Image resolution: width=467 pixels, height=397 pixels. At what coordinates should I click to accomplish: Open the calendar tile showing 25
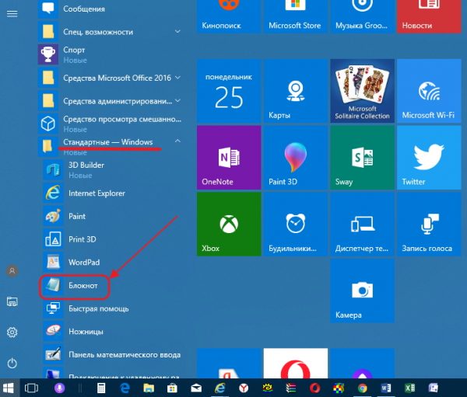(x=228, y=92)
